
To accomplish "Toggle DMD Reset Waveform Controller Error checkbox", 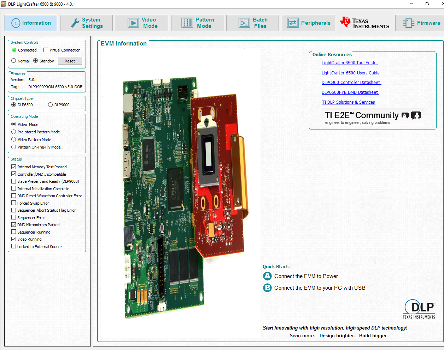I will 14,196.
